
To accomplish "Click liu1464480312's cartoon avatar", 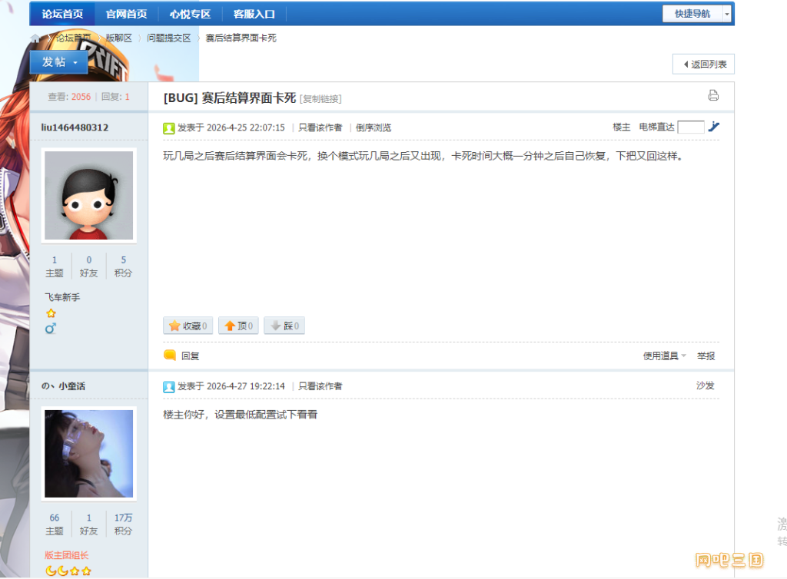I will click(89, 196).
